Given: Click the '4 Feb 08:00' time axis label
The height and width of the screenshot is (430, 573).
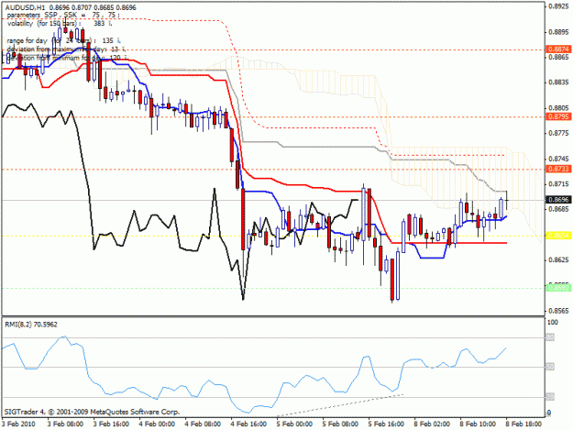Looking at the screenshot, I should (x=203, y=424).
